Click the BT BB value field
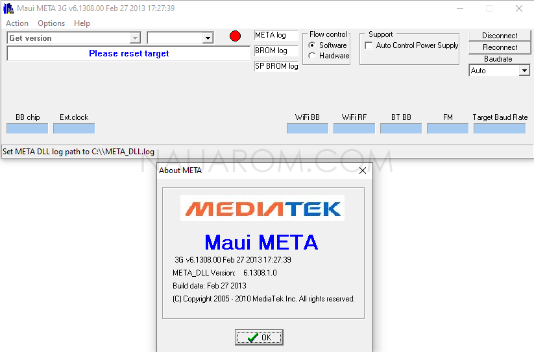The image size is (534, 352). pos(401,128)
